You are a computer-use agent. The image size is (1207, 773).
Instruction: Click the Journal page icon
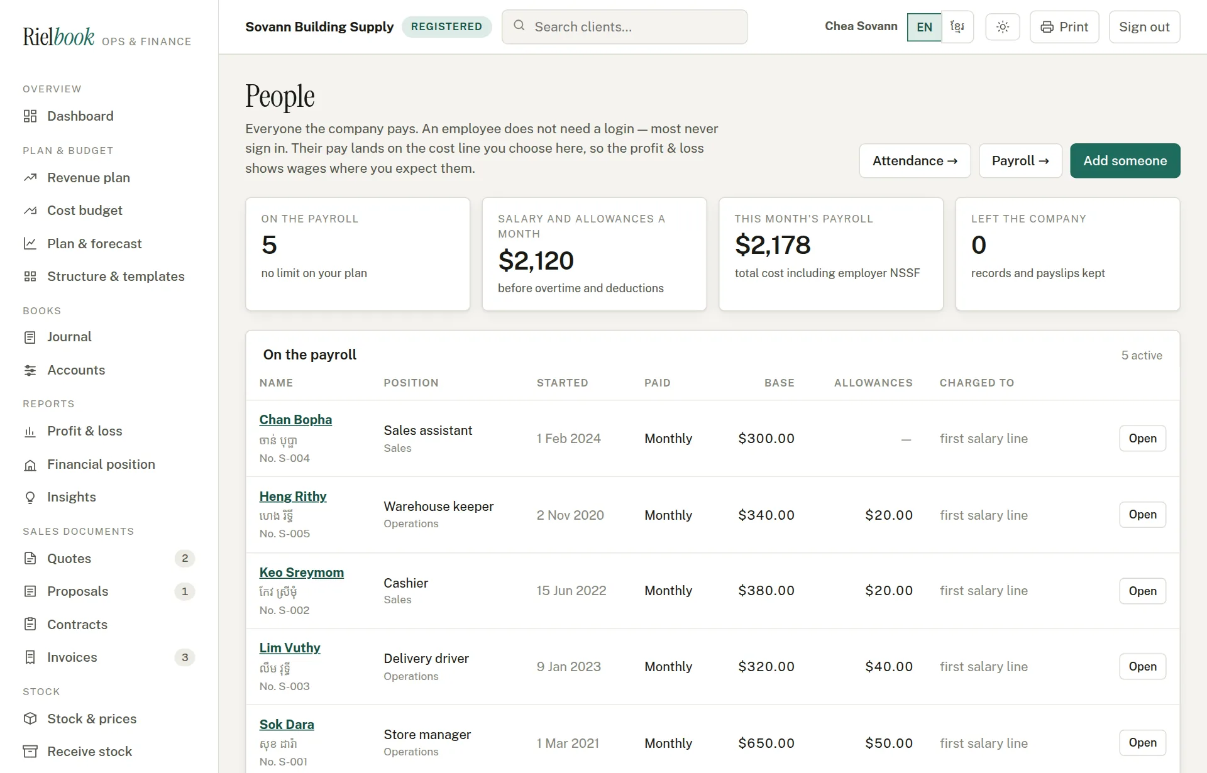pyautogui.click(x=30, y=337)
